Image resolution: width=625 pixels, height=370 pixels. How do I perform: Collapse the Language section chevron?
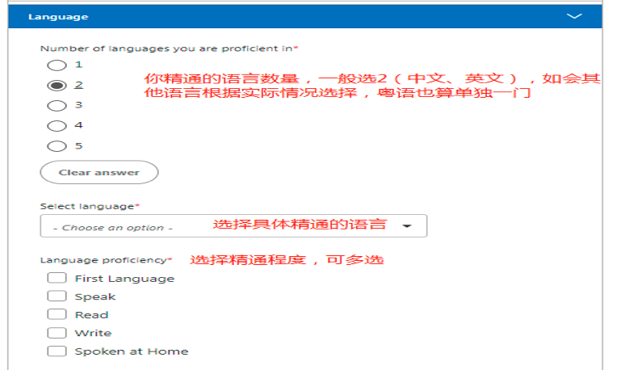(574, 16)
